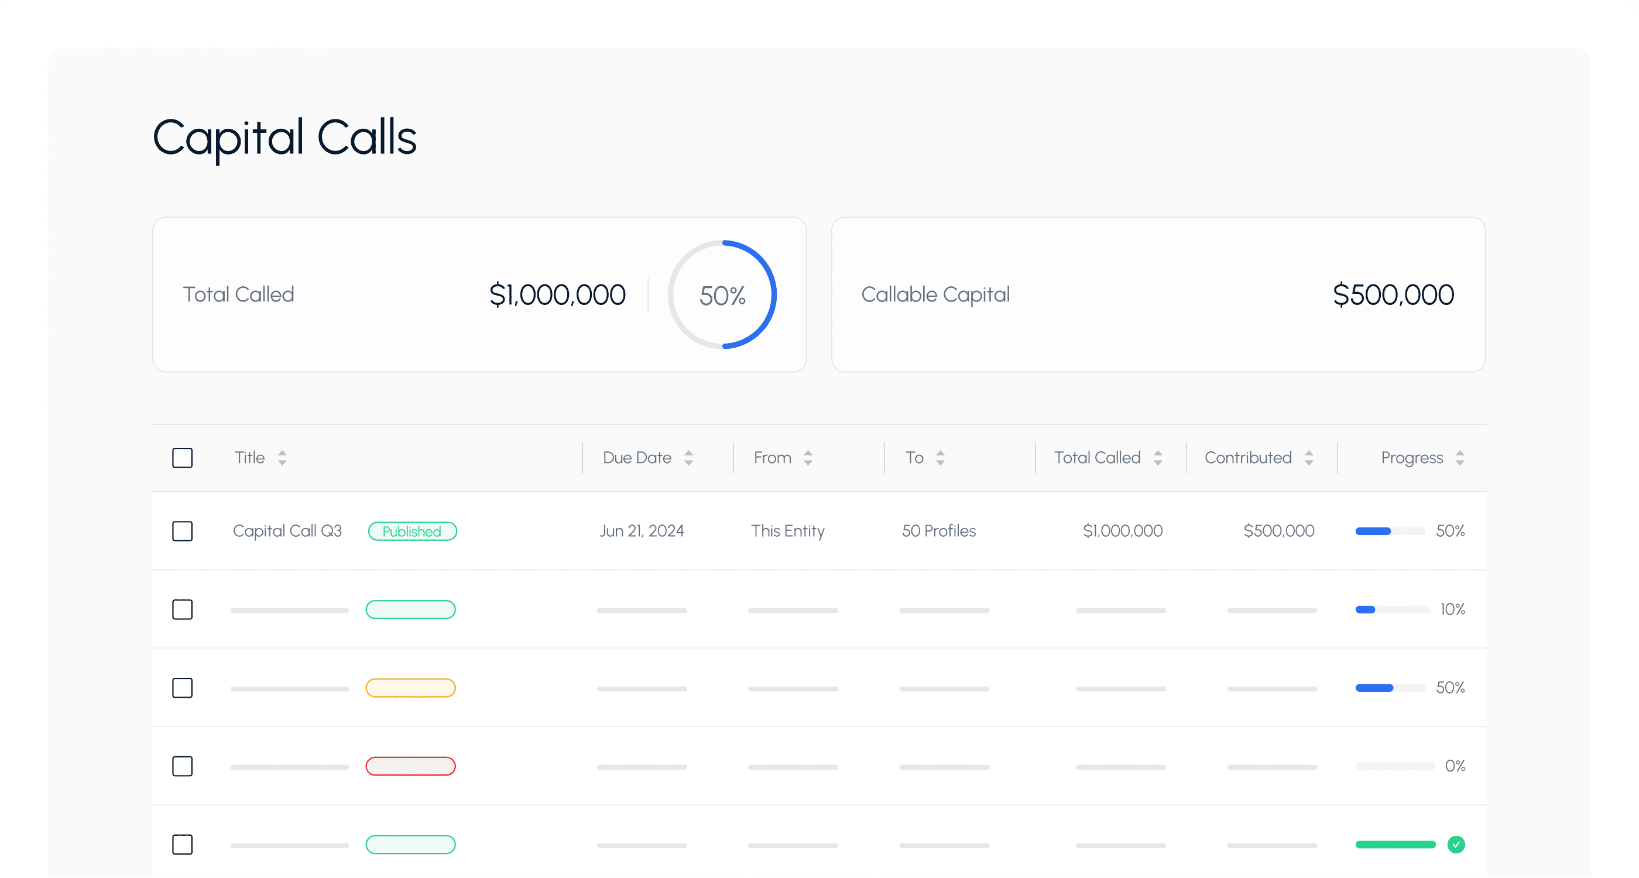This screenshot has width=1639, height=878.
Task: Open the Capital Call Q3 title link
Action: 287,531
